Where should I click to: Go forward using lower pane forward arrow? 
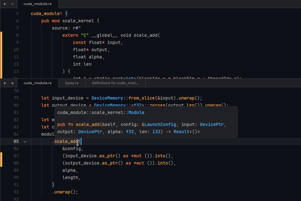(12, 83)
